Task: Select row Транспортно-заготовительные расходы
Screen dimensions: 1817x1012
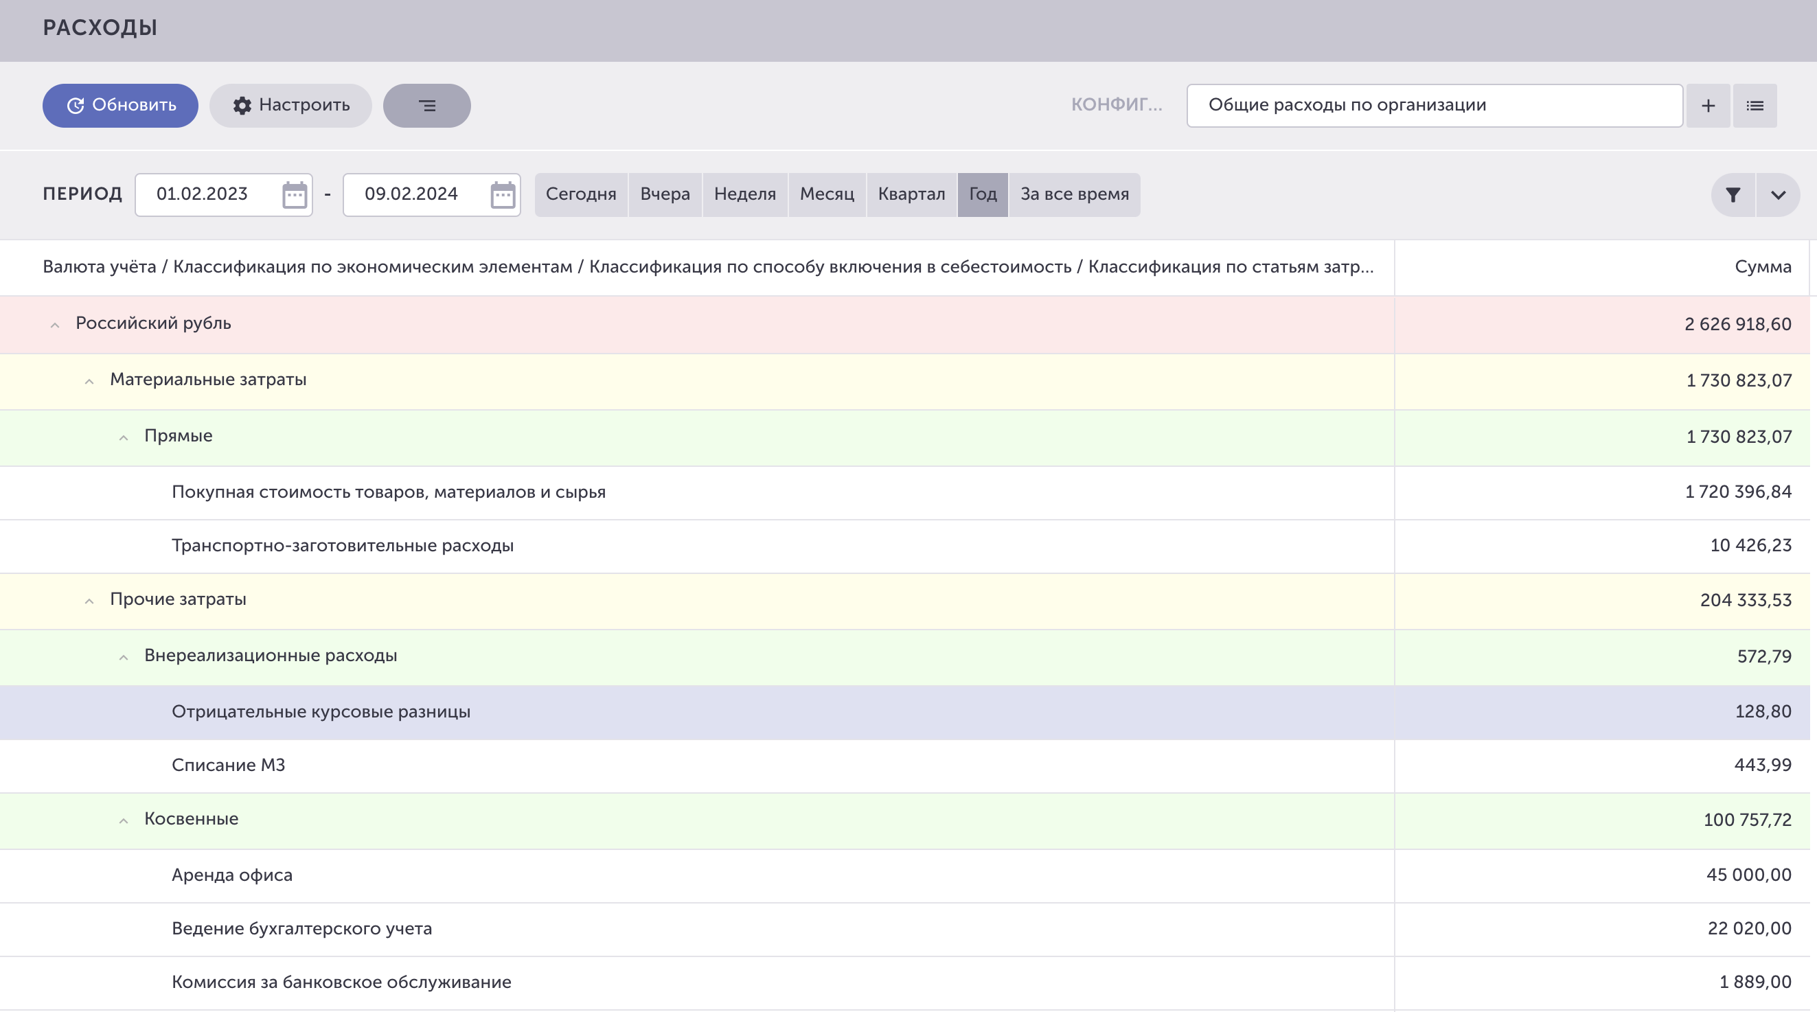Action: (x=905, y=547)
